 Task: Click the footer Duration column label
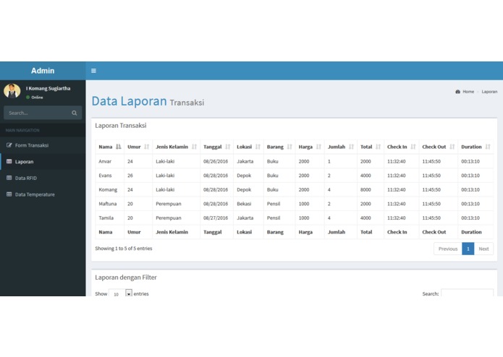click(x=471, y=232)
